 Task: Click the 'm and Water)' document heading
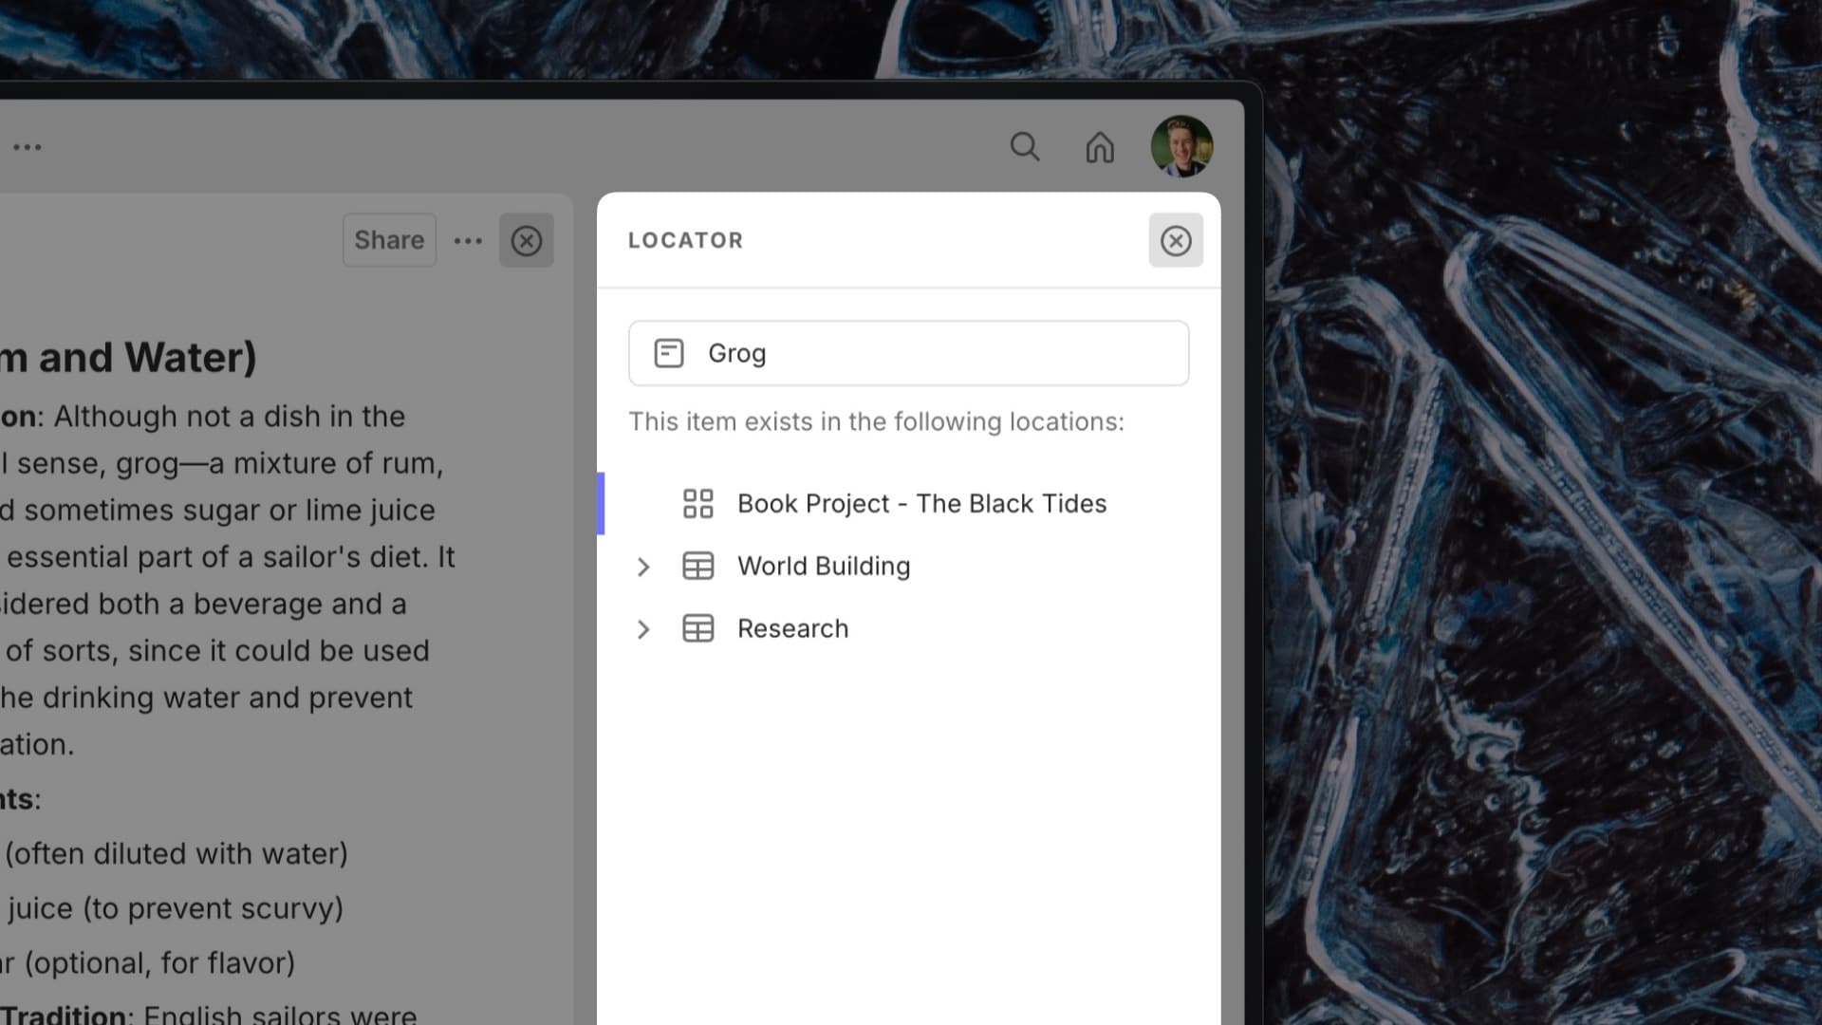pyautogui.click(x=128, y=358)
